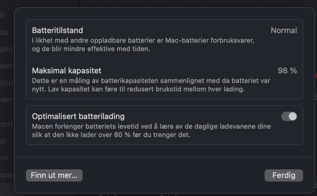The image size is (317, 196).
Task: Select the partially hidden sidebar item ending in "spar"
Action: pos(7,175)
